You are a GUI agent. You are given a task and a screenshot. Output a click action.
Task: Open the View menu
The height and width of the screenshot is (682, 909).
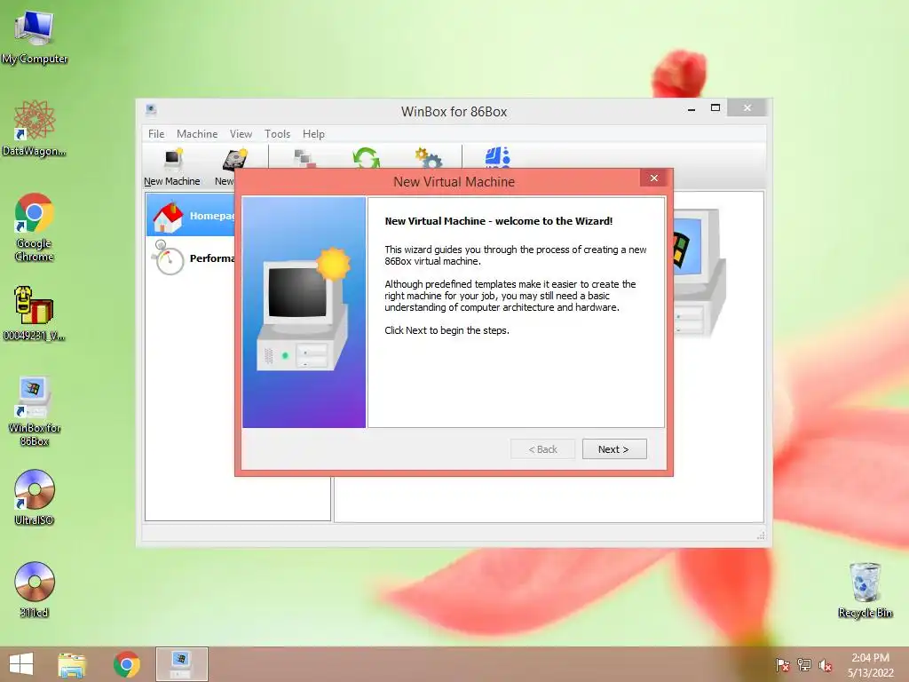point(241,134)
